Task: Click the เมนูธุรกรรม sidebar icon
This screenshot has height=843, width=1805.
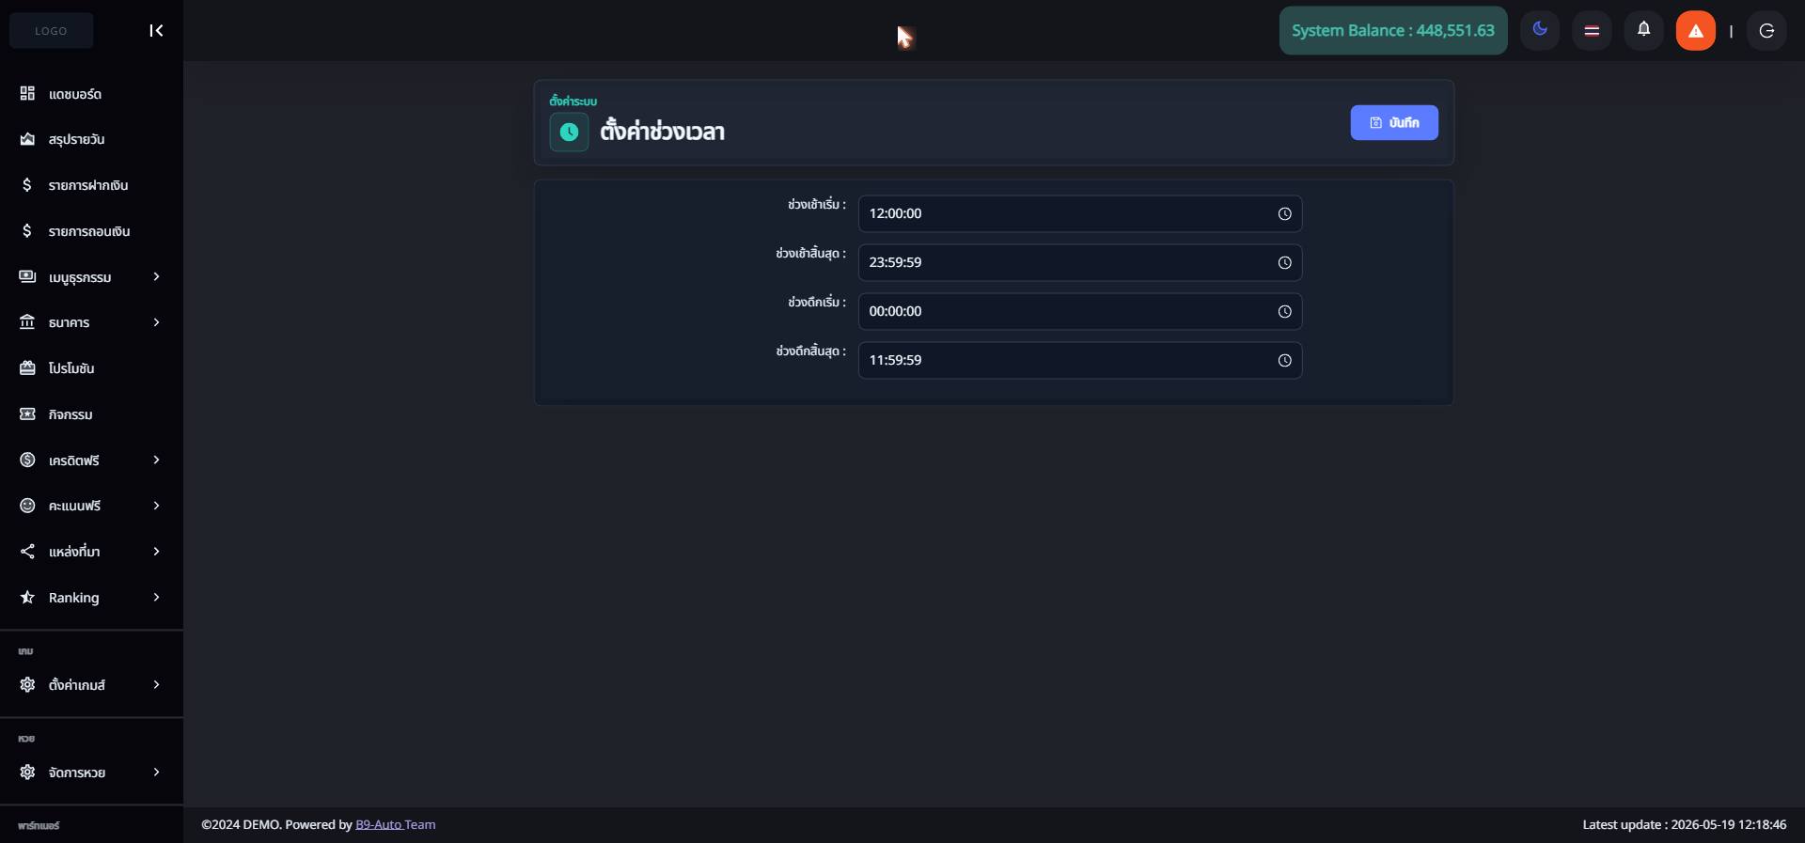Action: 27,276
